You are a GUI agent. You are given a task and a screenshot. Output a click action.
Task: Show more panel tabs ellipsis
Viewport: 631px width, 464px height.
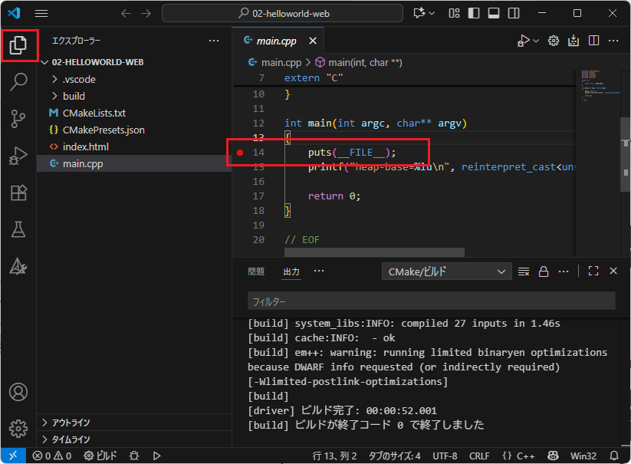(319, 271)
